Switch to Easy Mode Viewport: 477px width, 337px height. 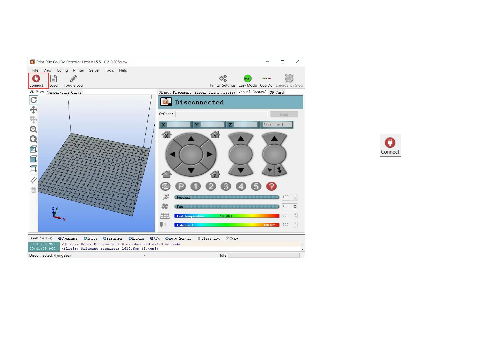(247, 79)
